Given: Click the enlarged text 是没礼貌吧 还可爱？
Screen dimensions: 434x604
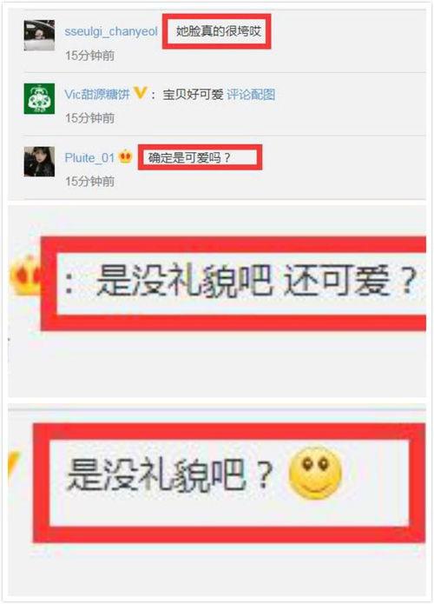Looking at the screenshot, I should (257, 281).
